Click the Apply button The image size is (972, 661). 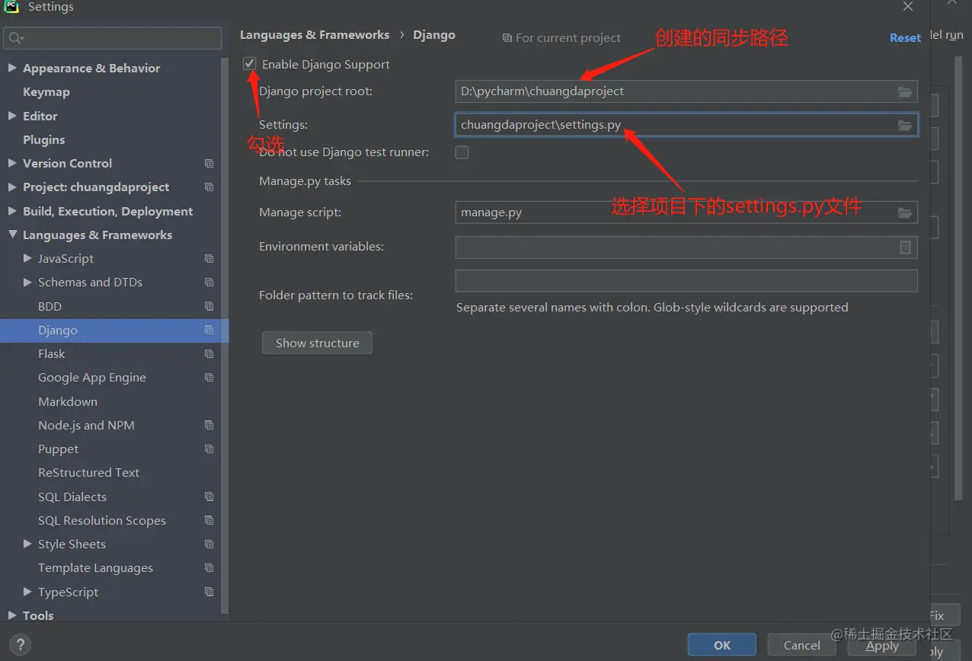(x=882, y=645)
